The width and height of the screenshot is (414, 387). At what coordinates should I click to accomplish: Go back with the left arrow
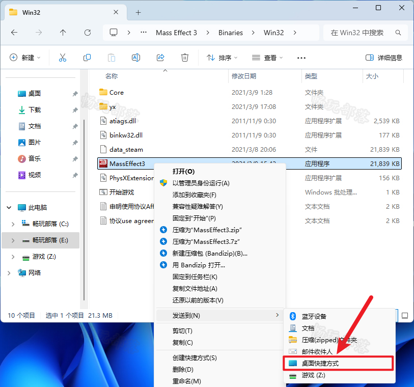[14, 33]
